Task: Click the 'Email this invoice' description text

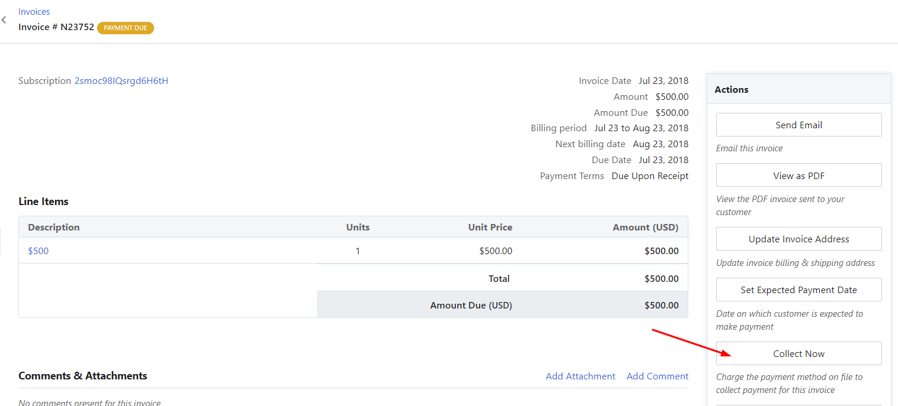Action: pos(749,148)
